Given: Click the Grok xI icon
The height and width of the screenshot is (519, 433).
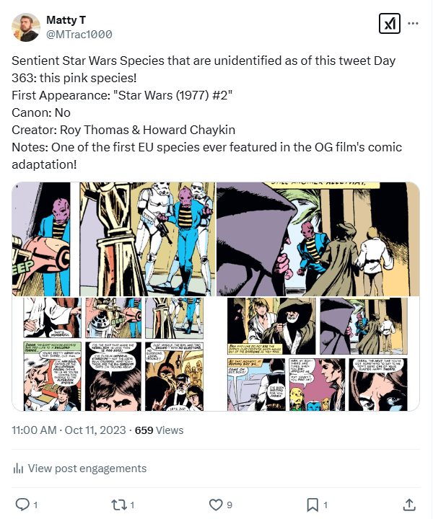Looking at the screenshot, I should [x=390, y=23].
